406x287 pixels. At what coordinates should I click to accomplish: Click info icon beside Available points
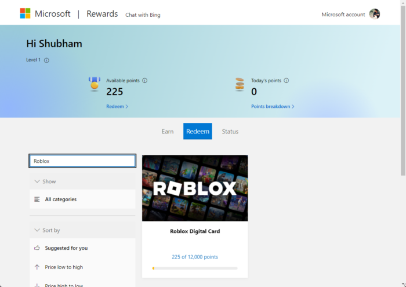pos(145,81)
